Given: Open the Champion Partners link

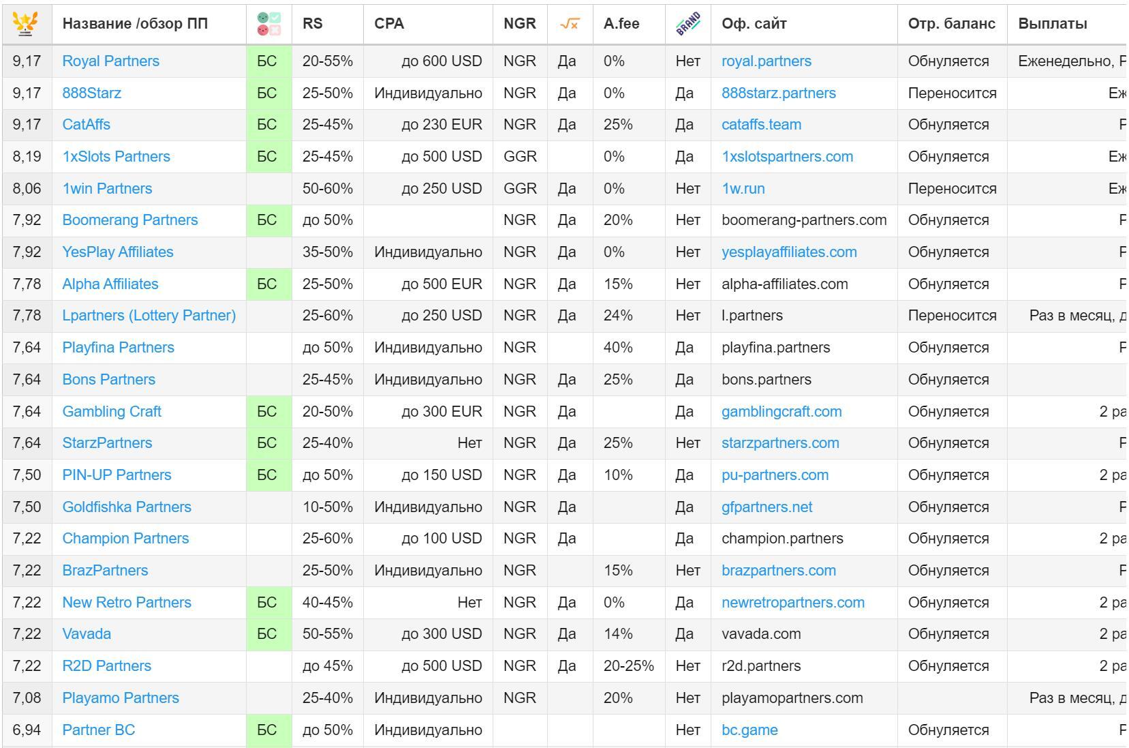Looking at the screenshot, I should (125, 538).
